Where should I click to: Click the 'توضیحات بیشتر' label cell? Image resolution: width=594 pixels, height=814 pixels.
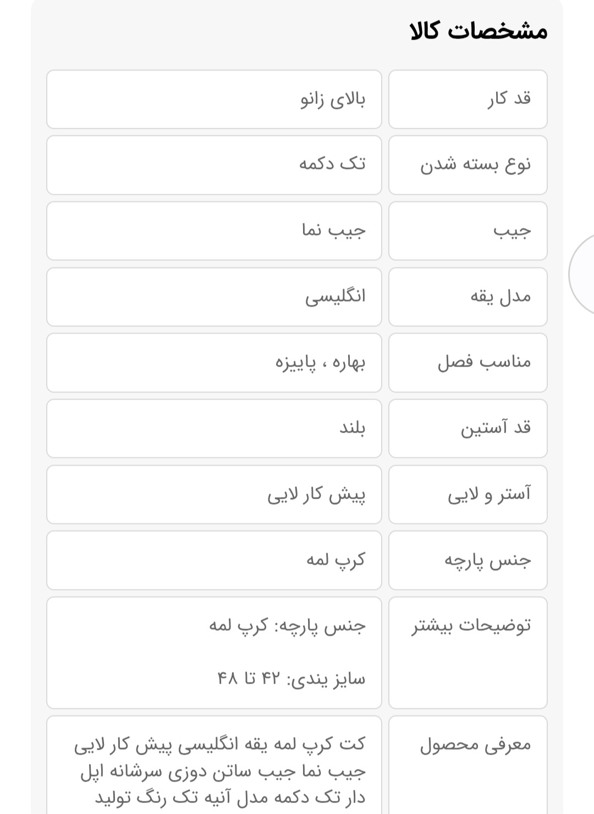click(468, 653)
